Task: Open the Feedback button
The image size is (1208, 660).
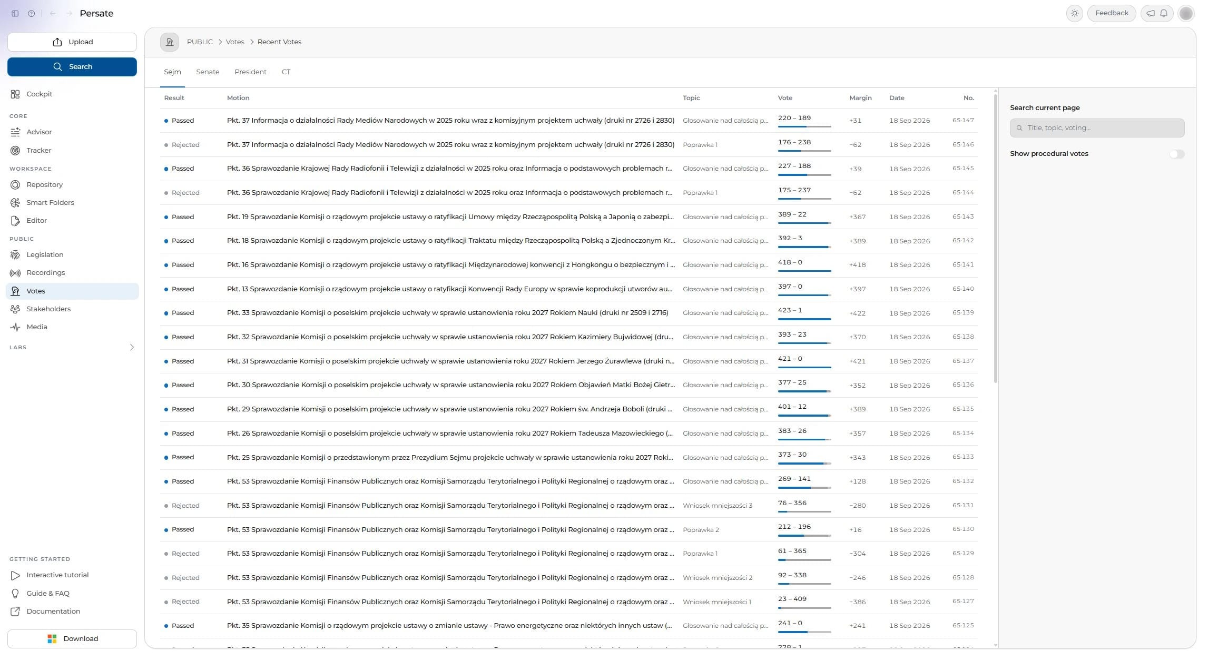Action: pyautogui.click(x=1112, y=13)
